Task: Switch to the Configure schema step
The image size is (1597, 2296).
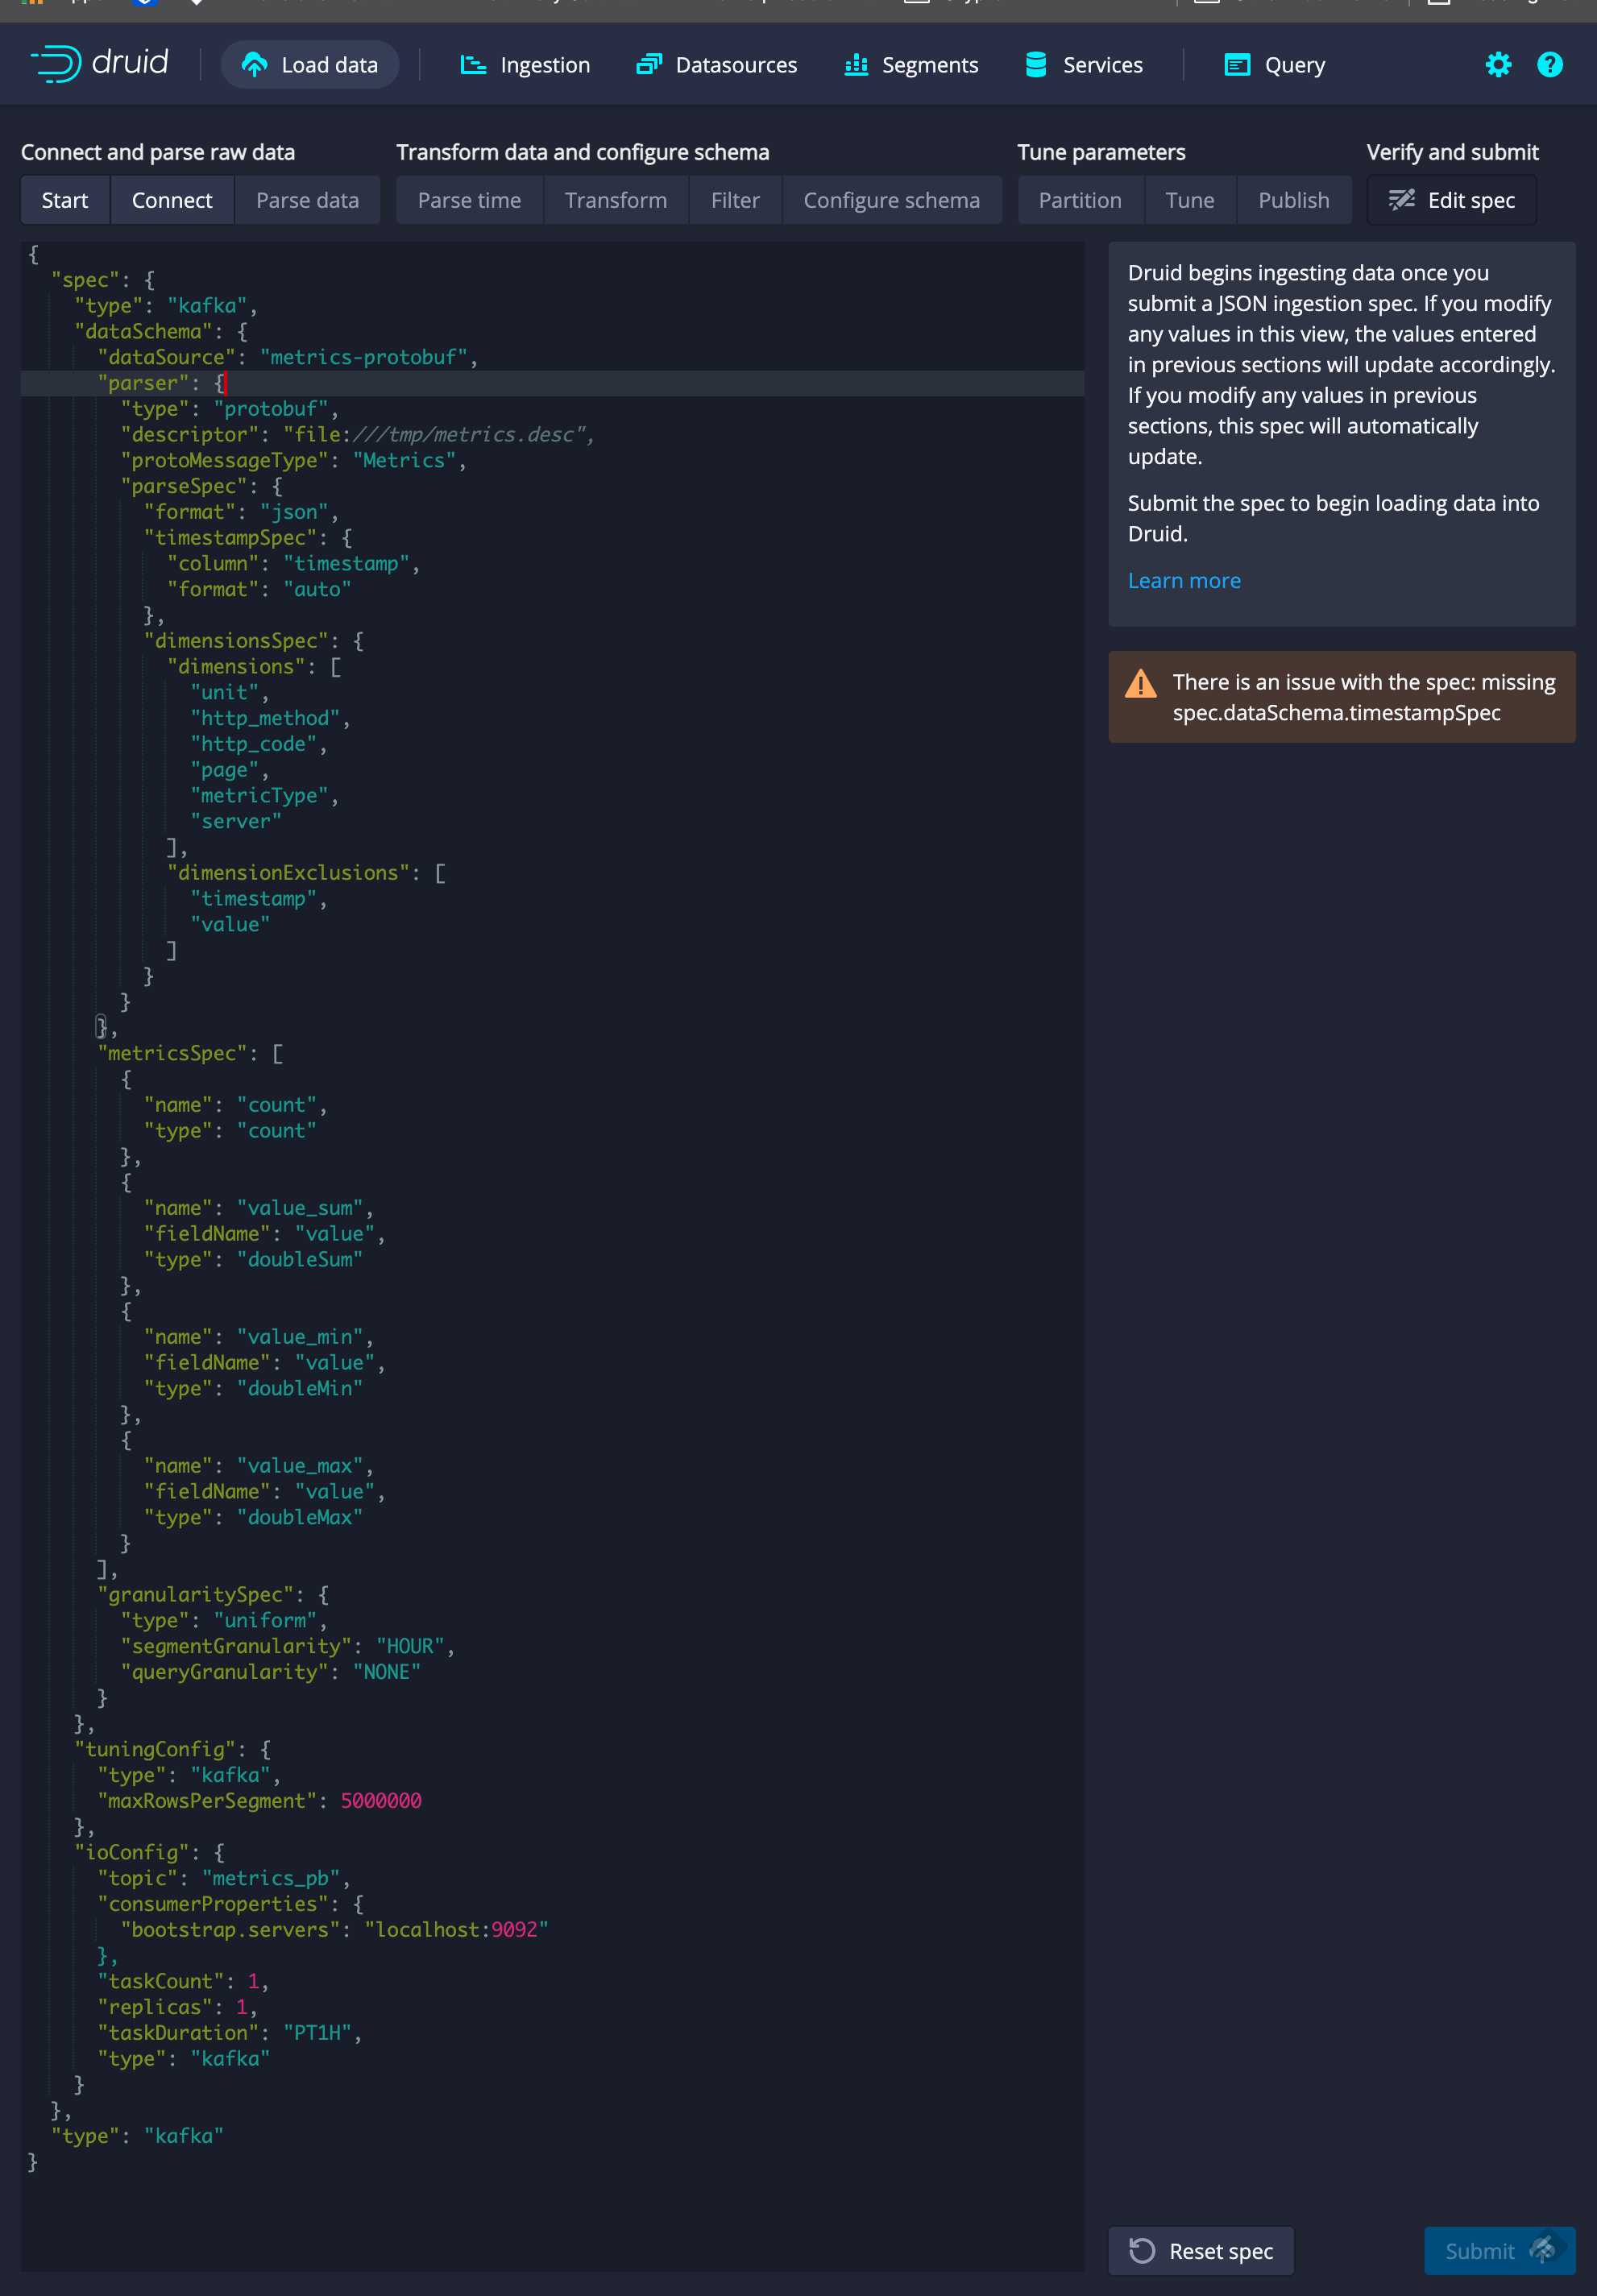Action: pyautogui.click(x=891, y=200)
